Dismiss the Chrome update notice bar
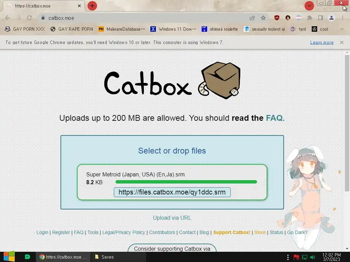This screenshot has height=262, width=350. coord(341,42)
